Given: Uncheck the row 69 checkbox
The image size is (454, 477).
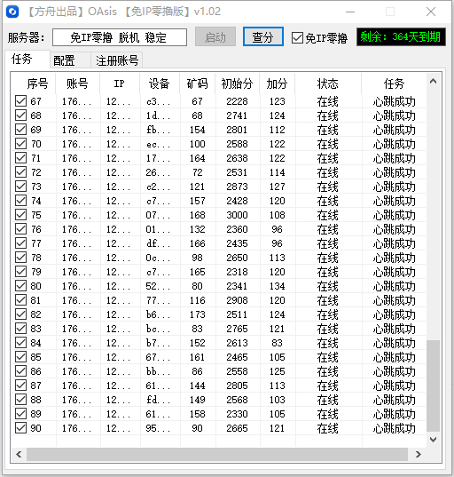Looking at the screenshot, I should [x=20, y=130].
